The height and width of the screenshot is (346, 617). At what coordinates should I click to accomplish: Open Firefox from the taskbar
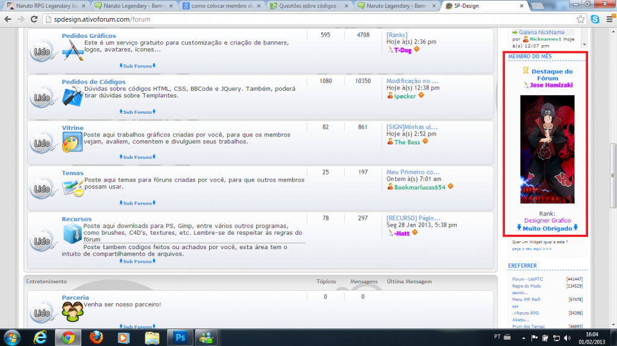[x=96, y=338]
